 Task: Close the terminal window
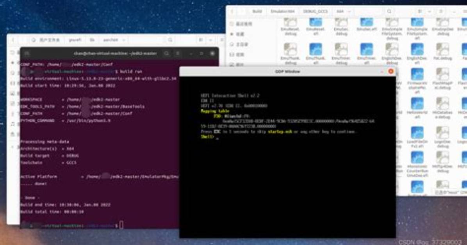coord(212,53)
